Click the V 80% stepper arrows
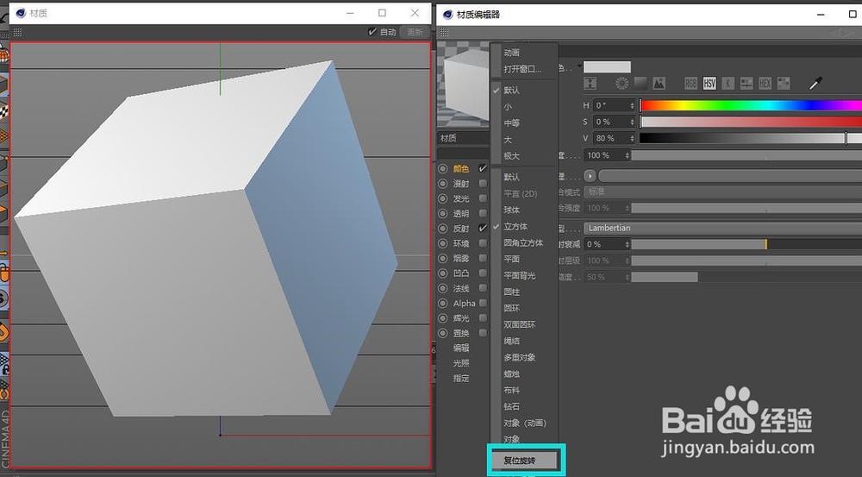 coord(632,138)
